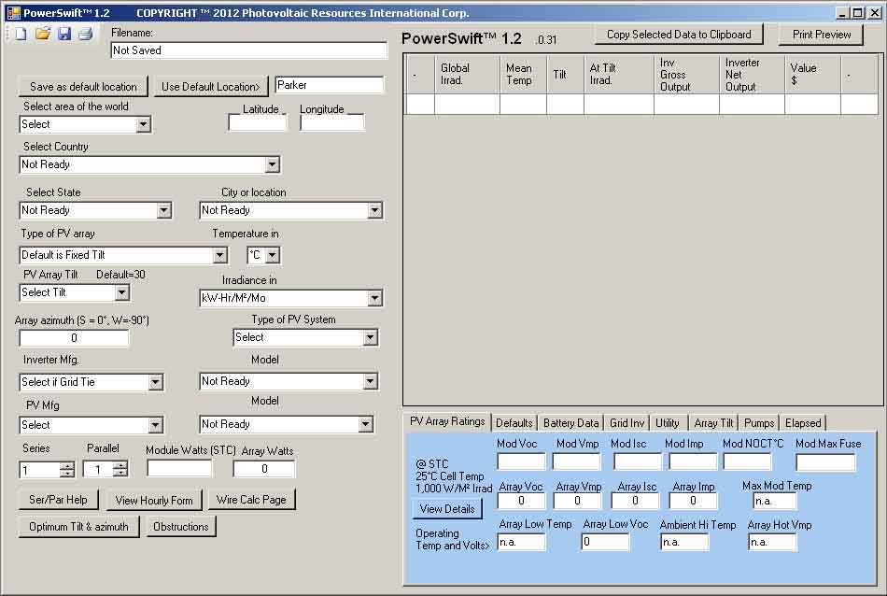887x596 pixels.
Task: Click the Mean Temp column header
Action: click(523, 74)
